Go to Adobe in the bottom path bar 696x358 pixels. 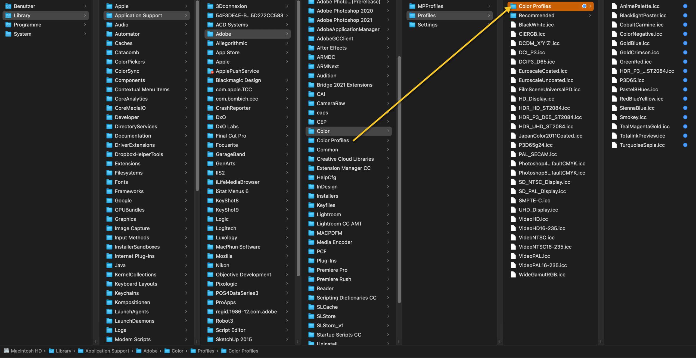tap(150, 351)
